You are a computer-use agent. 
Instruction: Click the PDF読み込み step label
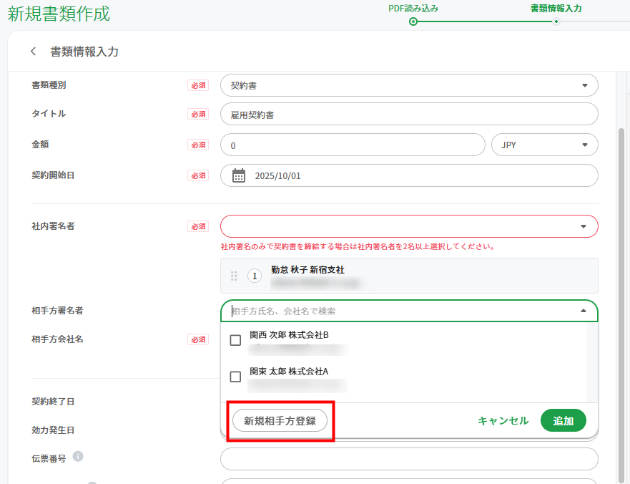413,9
